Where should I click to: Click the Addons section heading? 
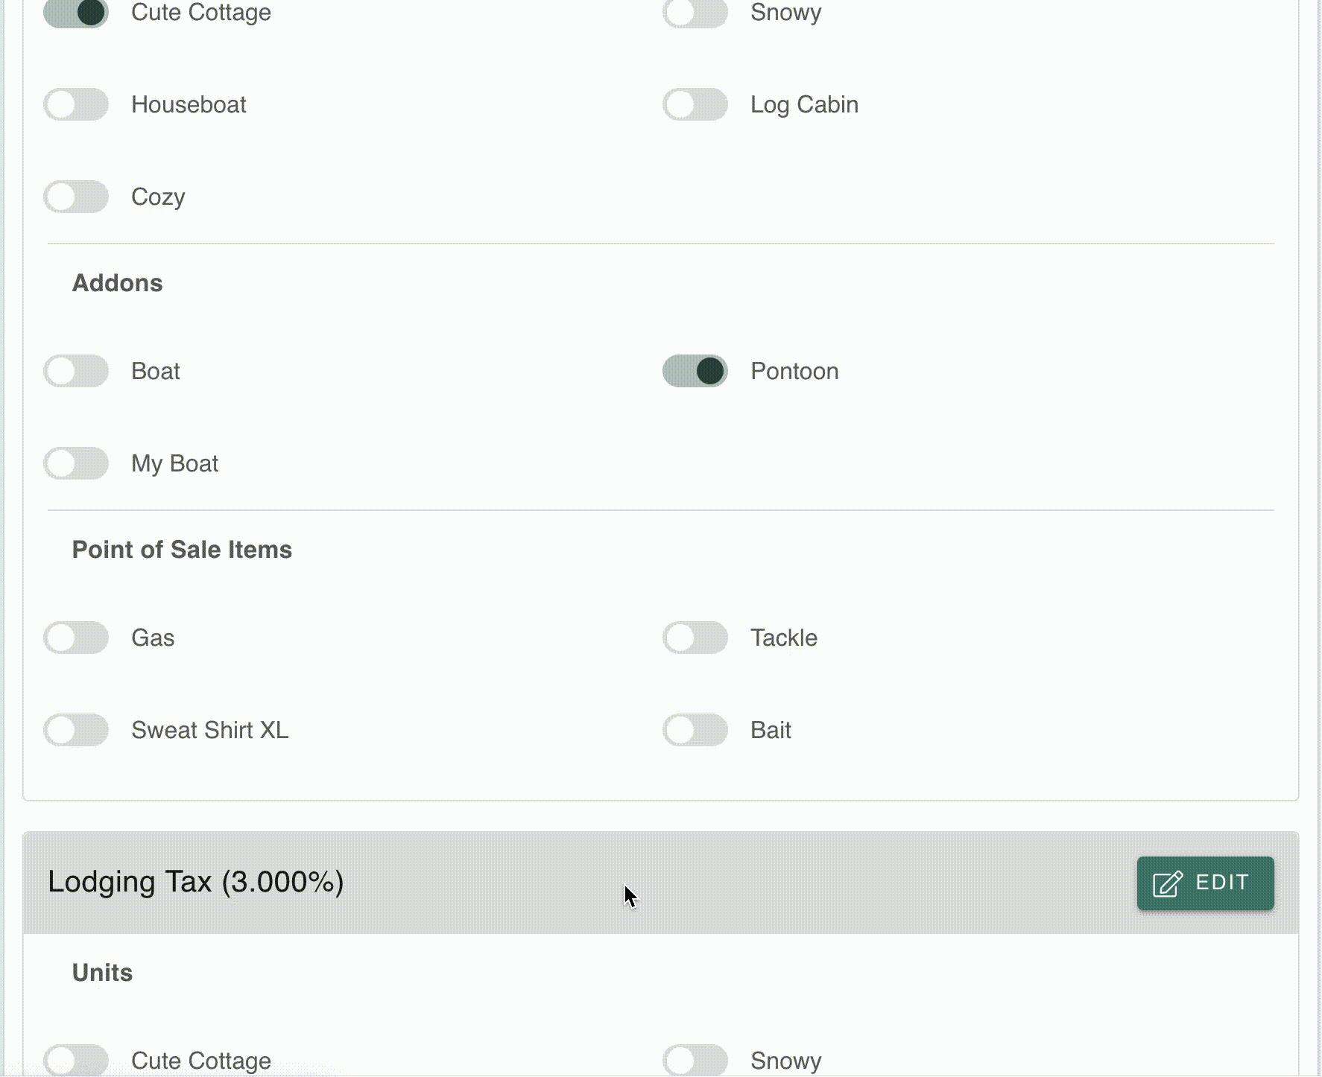pos(117,283)
